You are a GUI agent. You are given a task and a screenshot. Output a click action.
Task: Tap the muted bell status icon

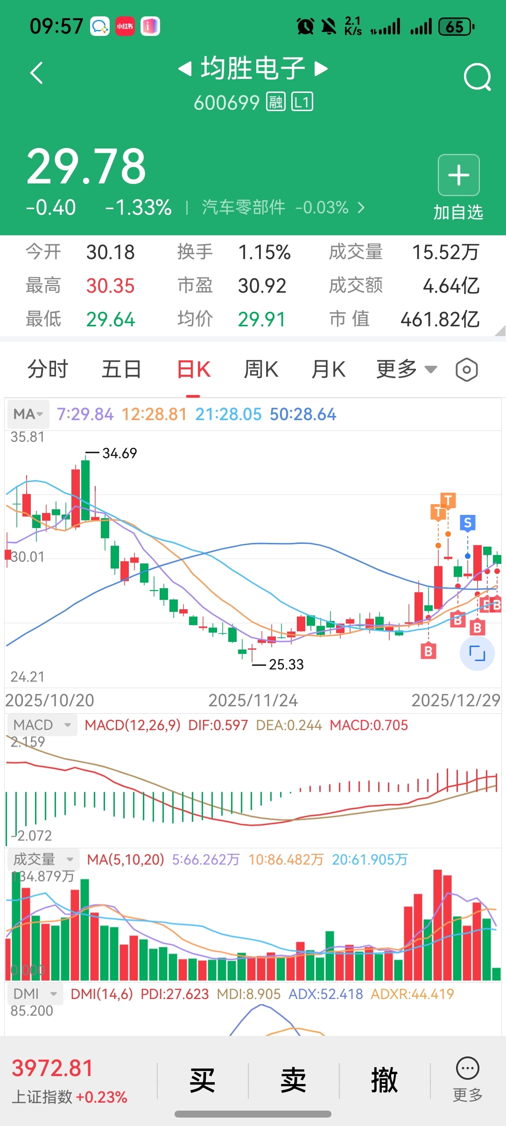(x=329, y=27)
